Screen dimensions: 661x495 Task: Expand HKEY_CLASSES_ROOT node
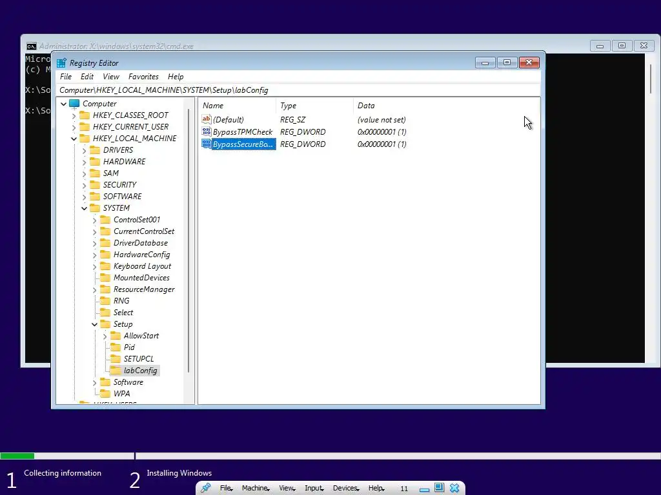coord(74,115)
